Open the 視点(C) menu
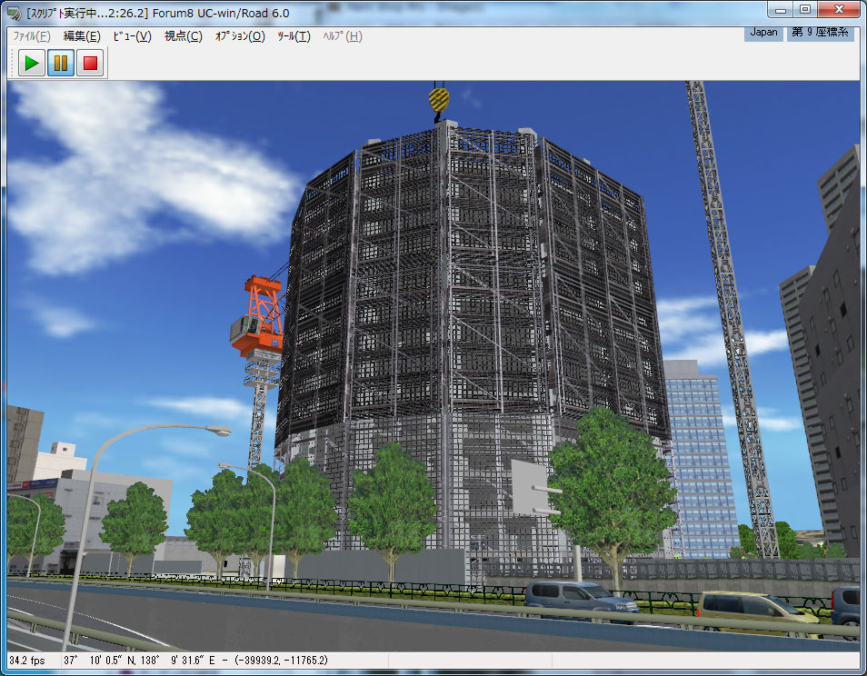The image size is (867, 676). (x=183, y=36)
